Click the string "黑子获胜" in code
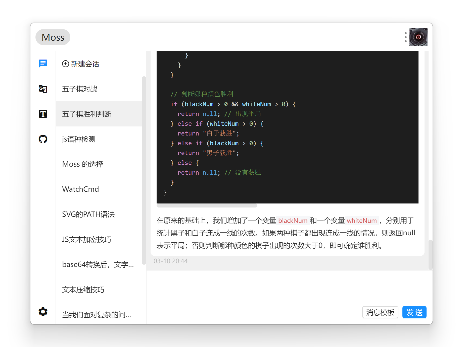The image size is (465, 347). tap(219, 153)
